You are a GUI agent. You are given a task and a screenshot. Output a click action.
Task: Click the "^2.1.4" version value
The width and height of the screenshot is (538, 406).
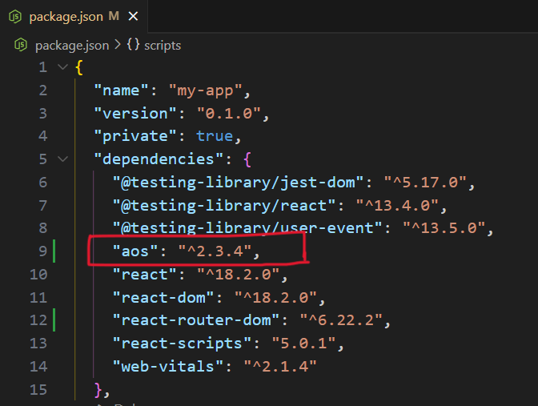pyautogui.click(x=280, y=367)
